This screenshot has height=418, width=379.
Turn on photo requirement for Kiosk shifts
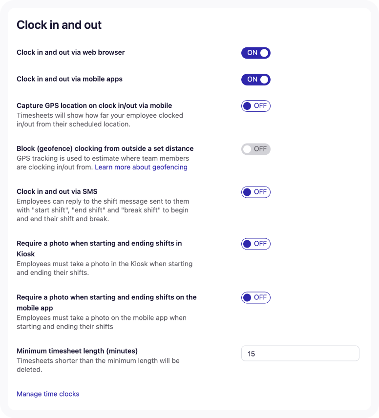(255, 244)
